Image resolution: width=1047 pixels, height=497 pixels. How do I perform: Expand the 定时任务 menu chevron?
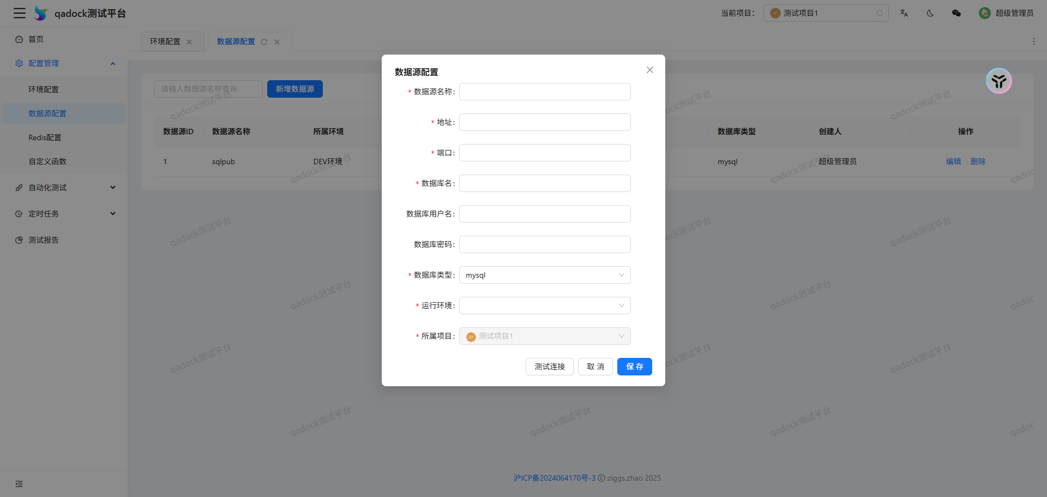pos(113,214)
